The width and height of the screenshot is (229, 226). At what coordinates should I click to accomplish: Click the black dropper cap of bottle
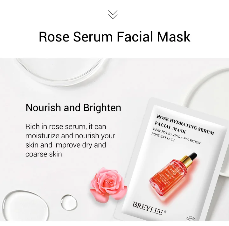pyautogui.click(x=192, y=156)
